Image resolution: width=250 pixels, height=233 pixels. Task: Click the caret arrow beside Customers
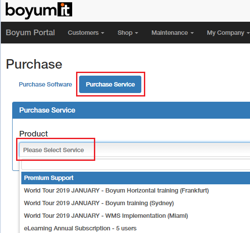[x=103, y=33]
